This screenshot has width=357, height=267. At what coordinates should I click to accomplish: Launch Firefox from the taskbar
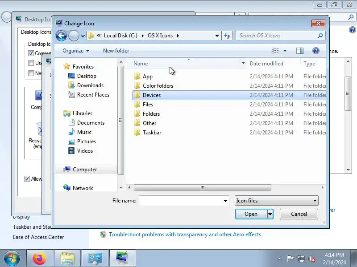click(40, 259)
